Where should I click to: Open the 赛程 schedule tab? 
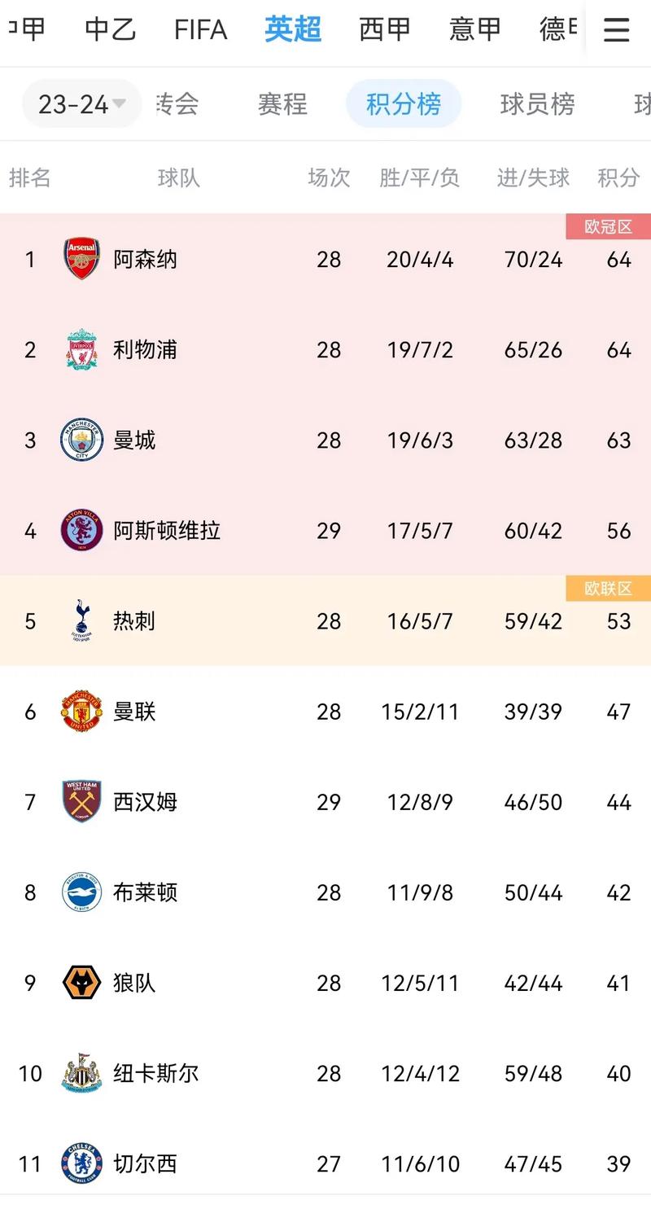(282, 104)
